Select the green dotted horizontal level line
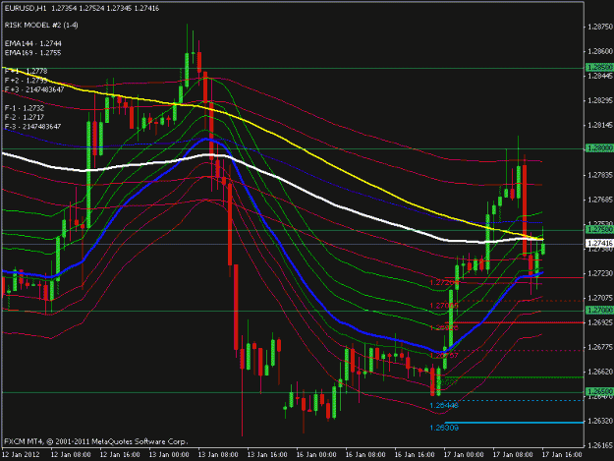The height and width of the screenshot is (461, 614). [x=514, y=377]
